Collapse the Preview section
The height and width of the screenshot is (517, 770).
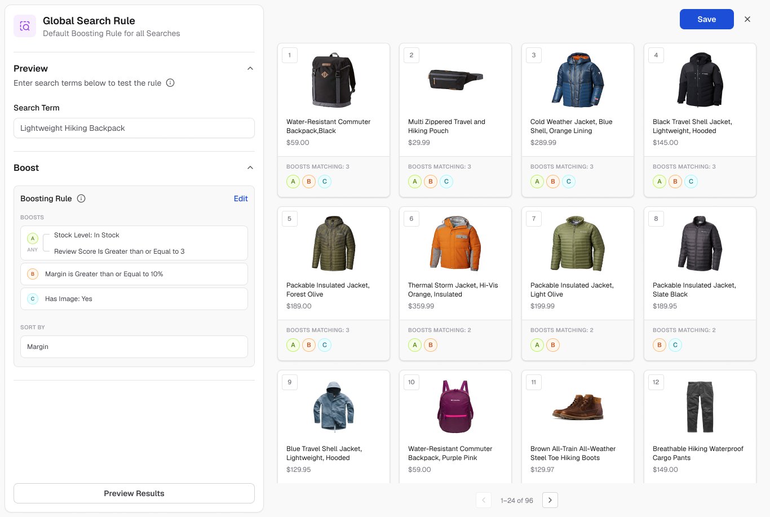click(x=250, y=68)
